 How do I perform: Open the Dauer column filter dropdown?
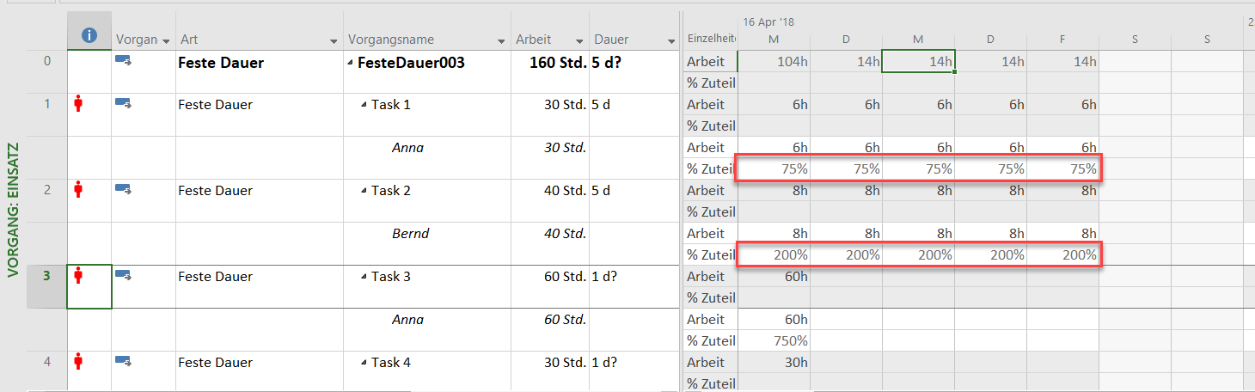[x=671, y=41]
